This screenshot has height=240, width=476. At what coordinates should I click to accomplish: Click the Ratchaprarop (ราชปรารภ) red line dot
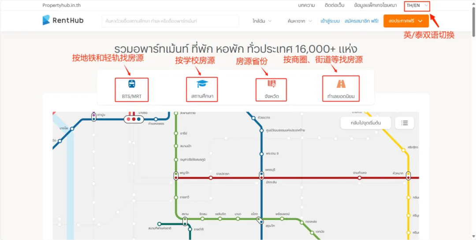211,178
